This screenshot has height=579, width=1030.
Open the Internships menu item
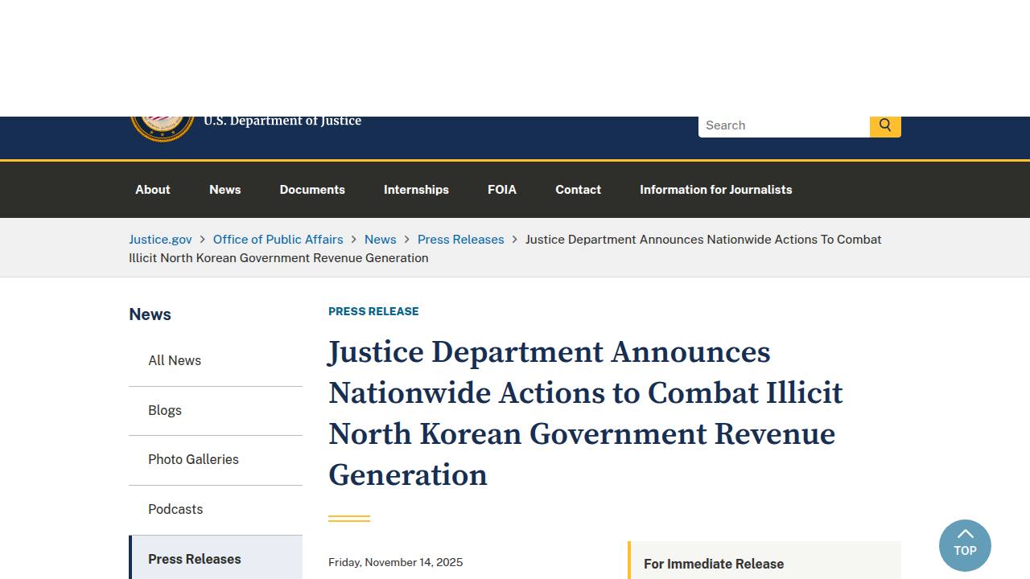pyautogui.click(x=416, y=190)
